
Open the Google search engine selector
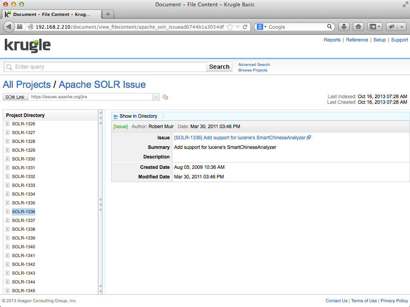[262, 27]
